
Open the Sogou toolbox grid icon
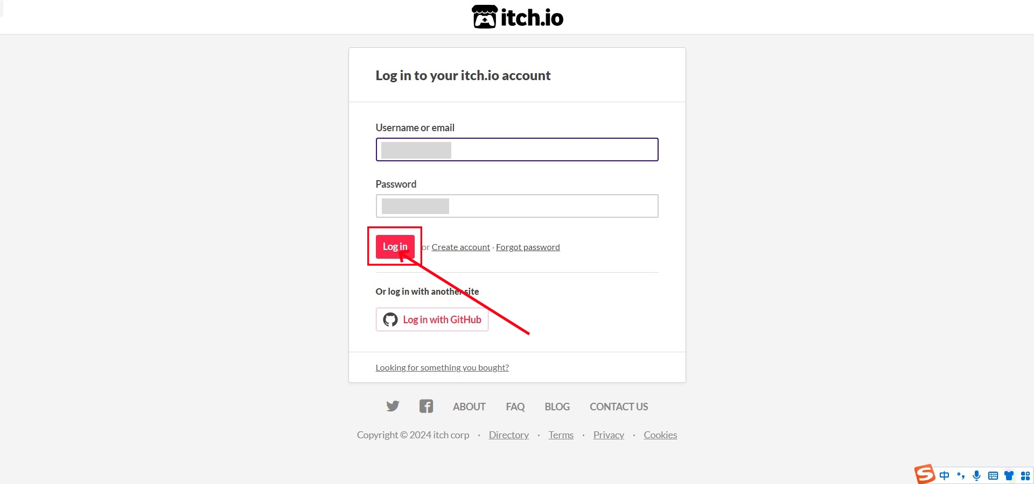tap(1025, 475)
